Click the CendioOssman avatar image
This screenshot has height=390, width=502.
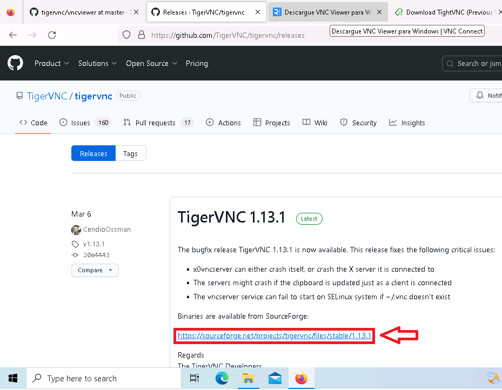[76, 230]
